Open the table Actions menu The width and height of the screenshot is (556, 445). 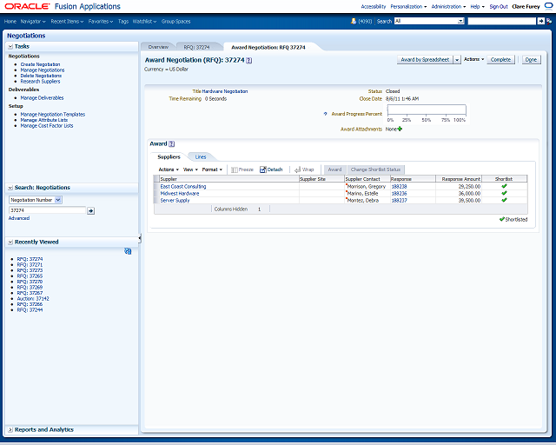tap(169, 169)
